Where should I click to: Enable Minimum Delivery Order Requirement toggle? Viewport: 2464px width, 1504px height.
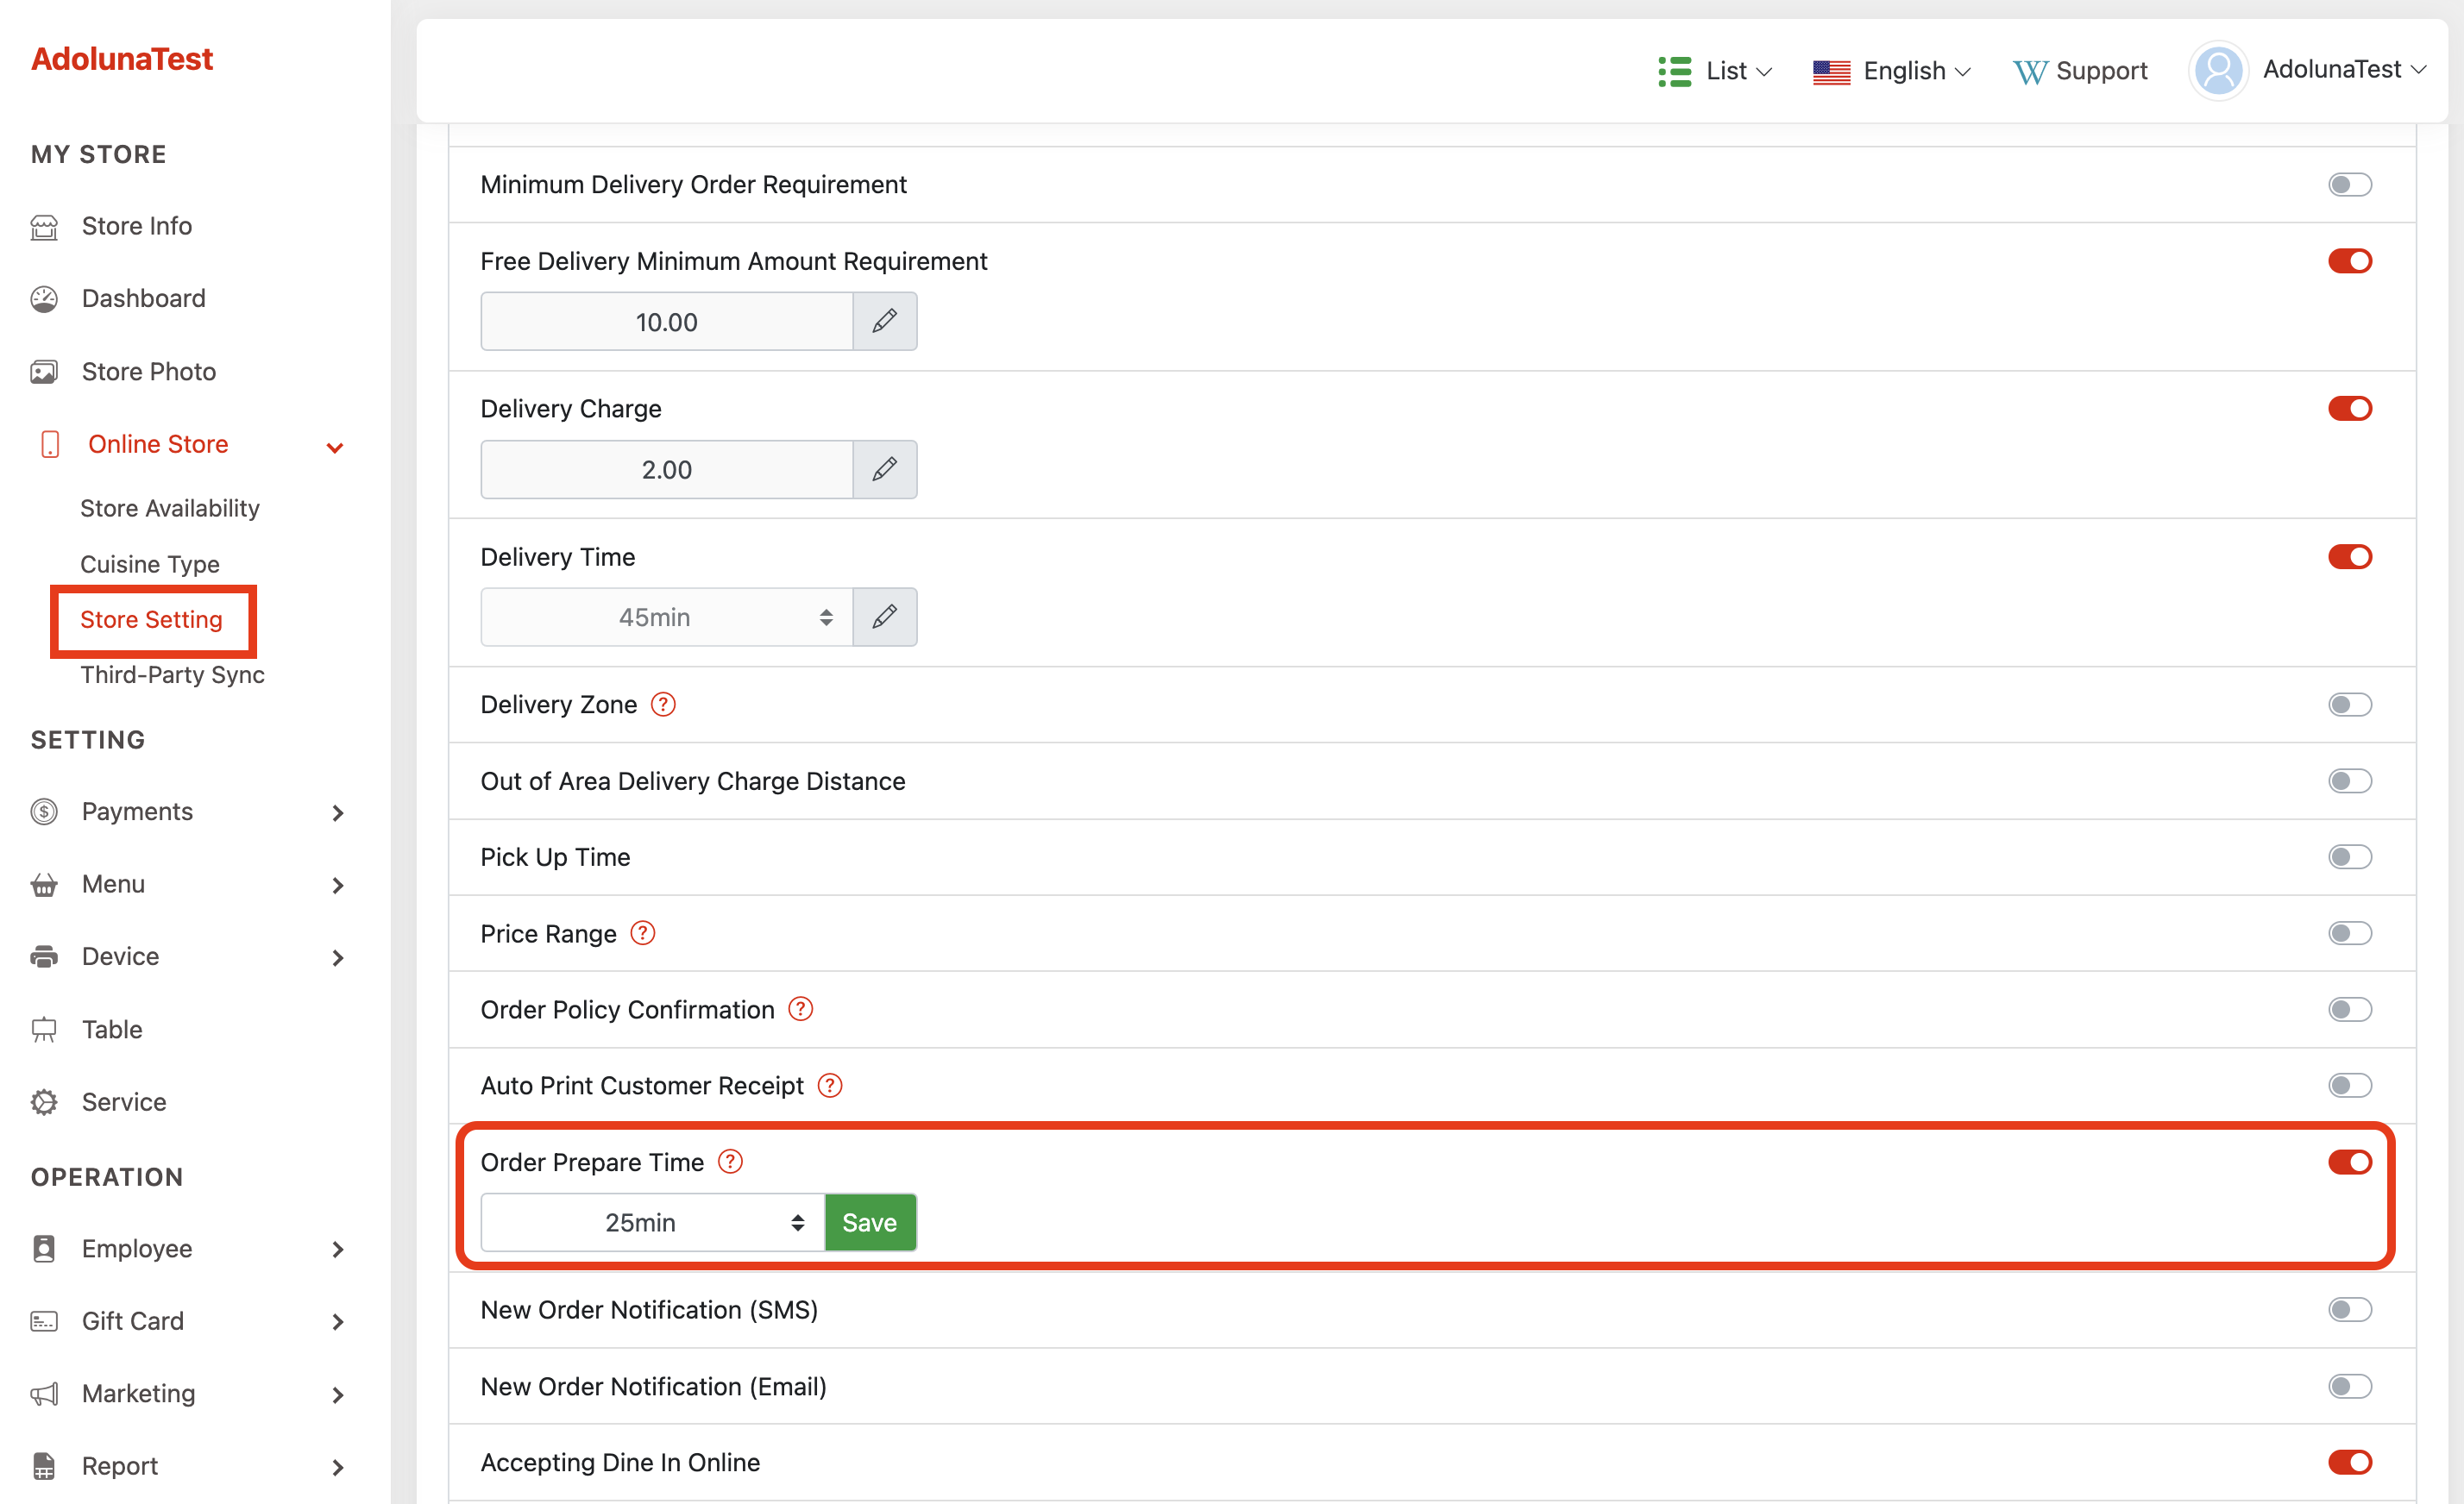(x=2349, y=185)
